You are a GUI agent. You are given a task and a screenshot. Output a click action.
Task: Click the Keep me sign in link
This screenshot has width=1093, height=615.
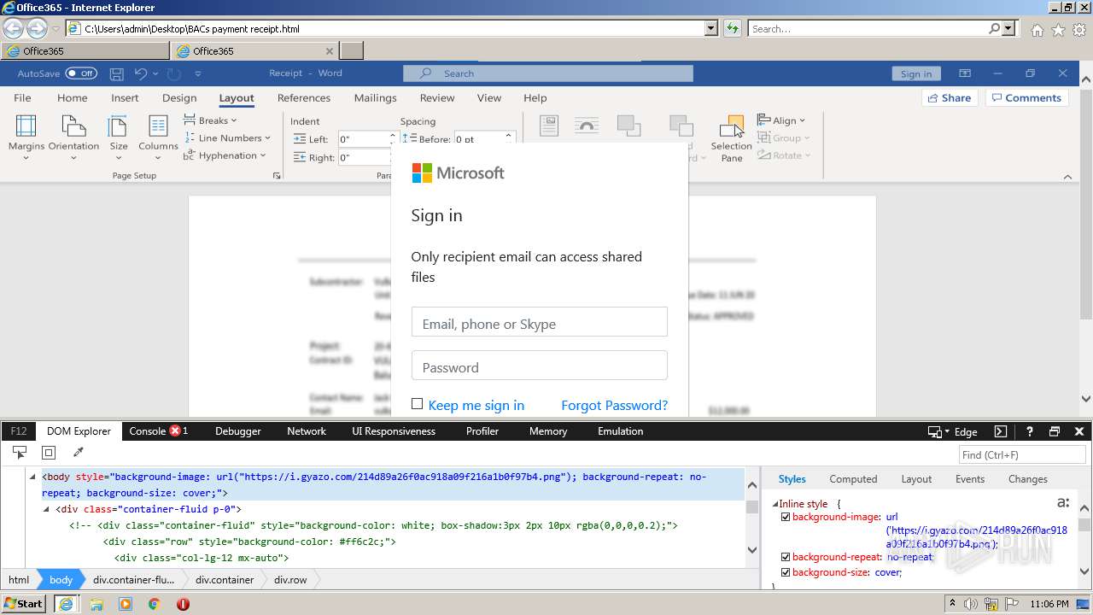point(476,405)
